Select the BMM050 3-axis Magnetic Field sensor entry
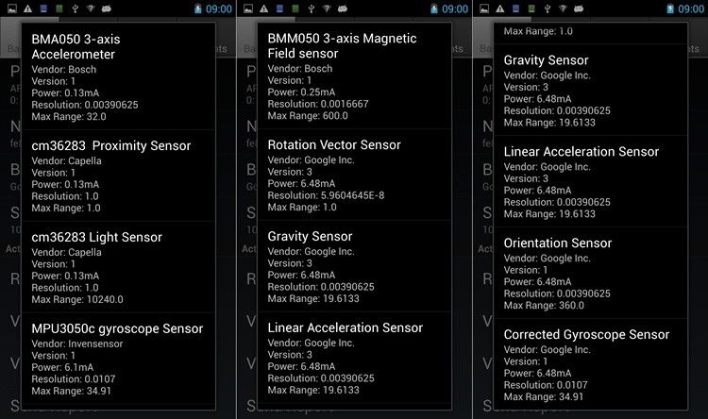 pyautogui.click(x=354, y=75)
